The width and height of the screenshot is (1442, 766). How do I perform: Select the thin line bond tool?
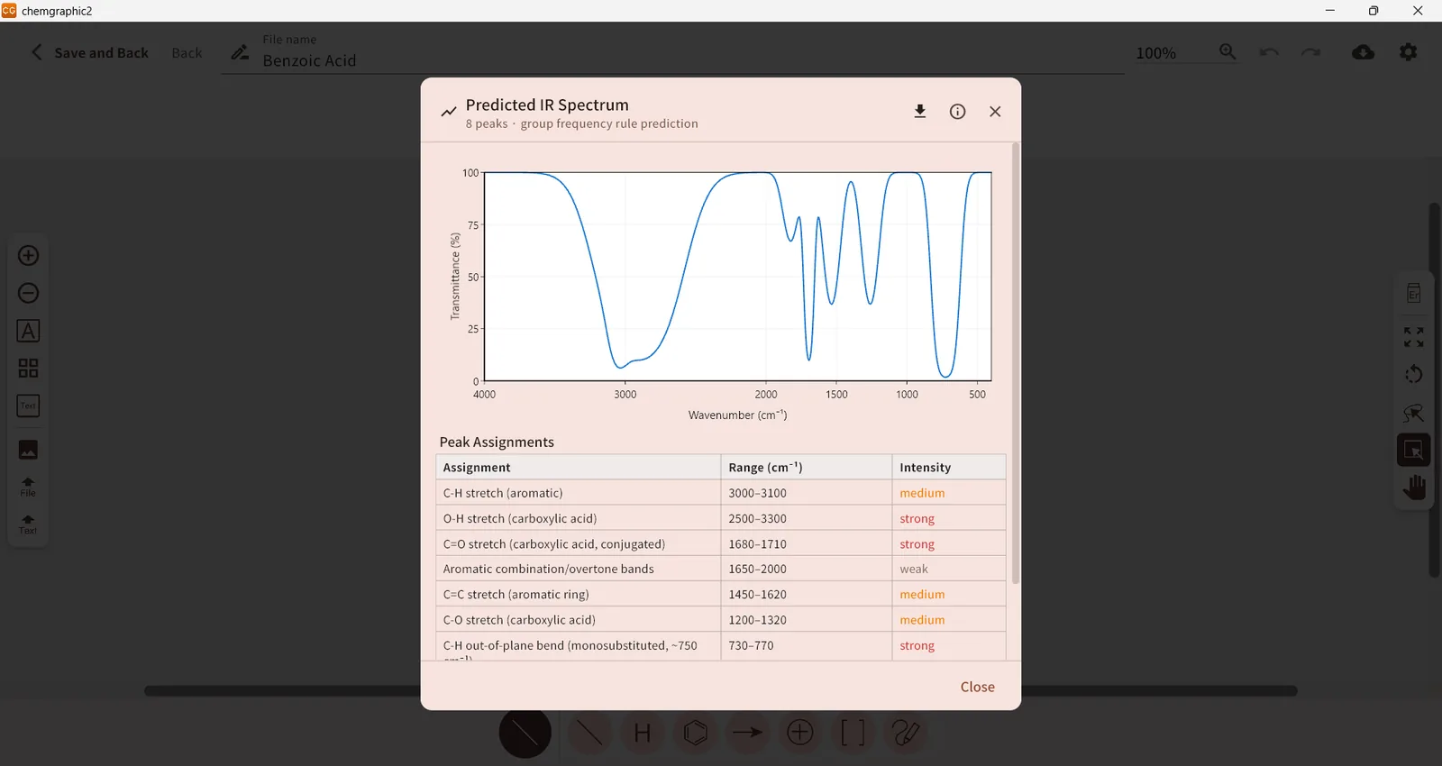coord(589,733)
